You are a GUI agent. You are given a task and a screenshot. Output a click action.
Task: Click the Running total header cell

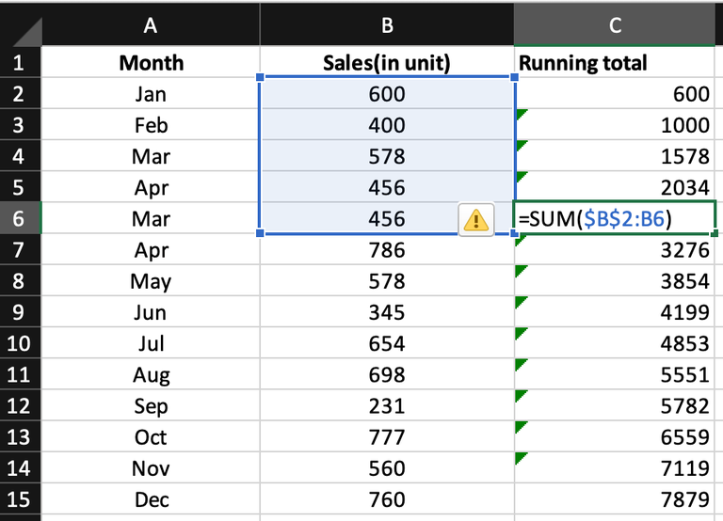(616, 63)
